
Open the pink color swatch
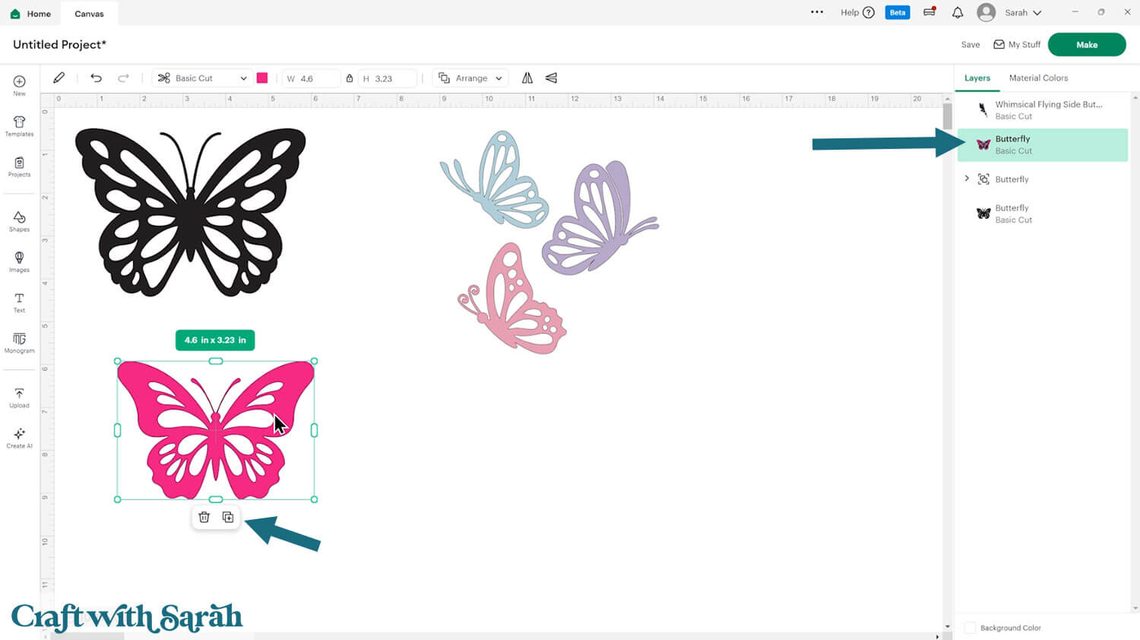click(262, 78)
